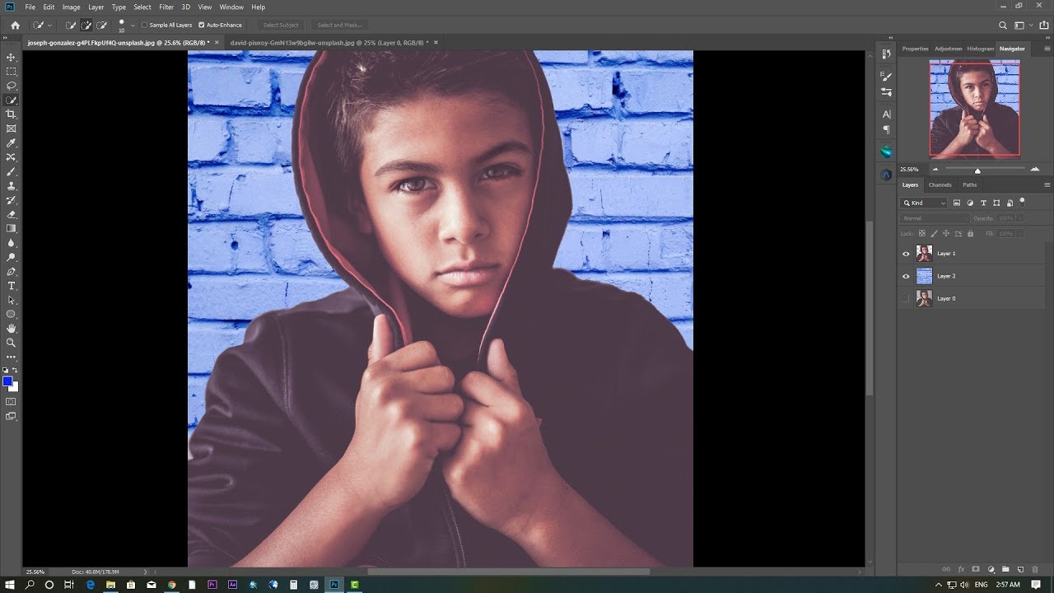Open the layer Kind filter dropdown
The width and height of the screenshot is (1054, 593).
[x=925, y=203]
